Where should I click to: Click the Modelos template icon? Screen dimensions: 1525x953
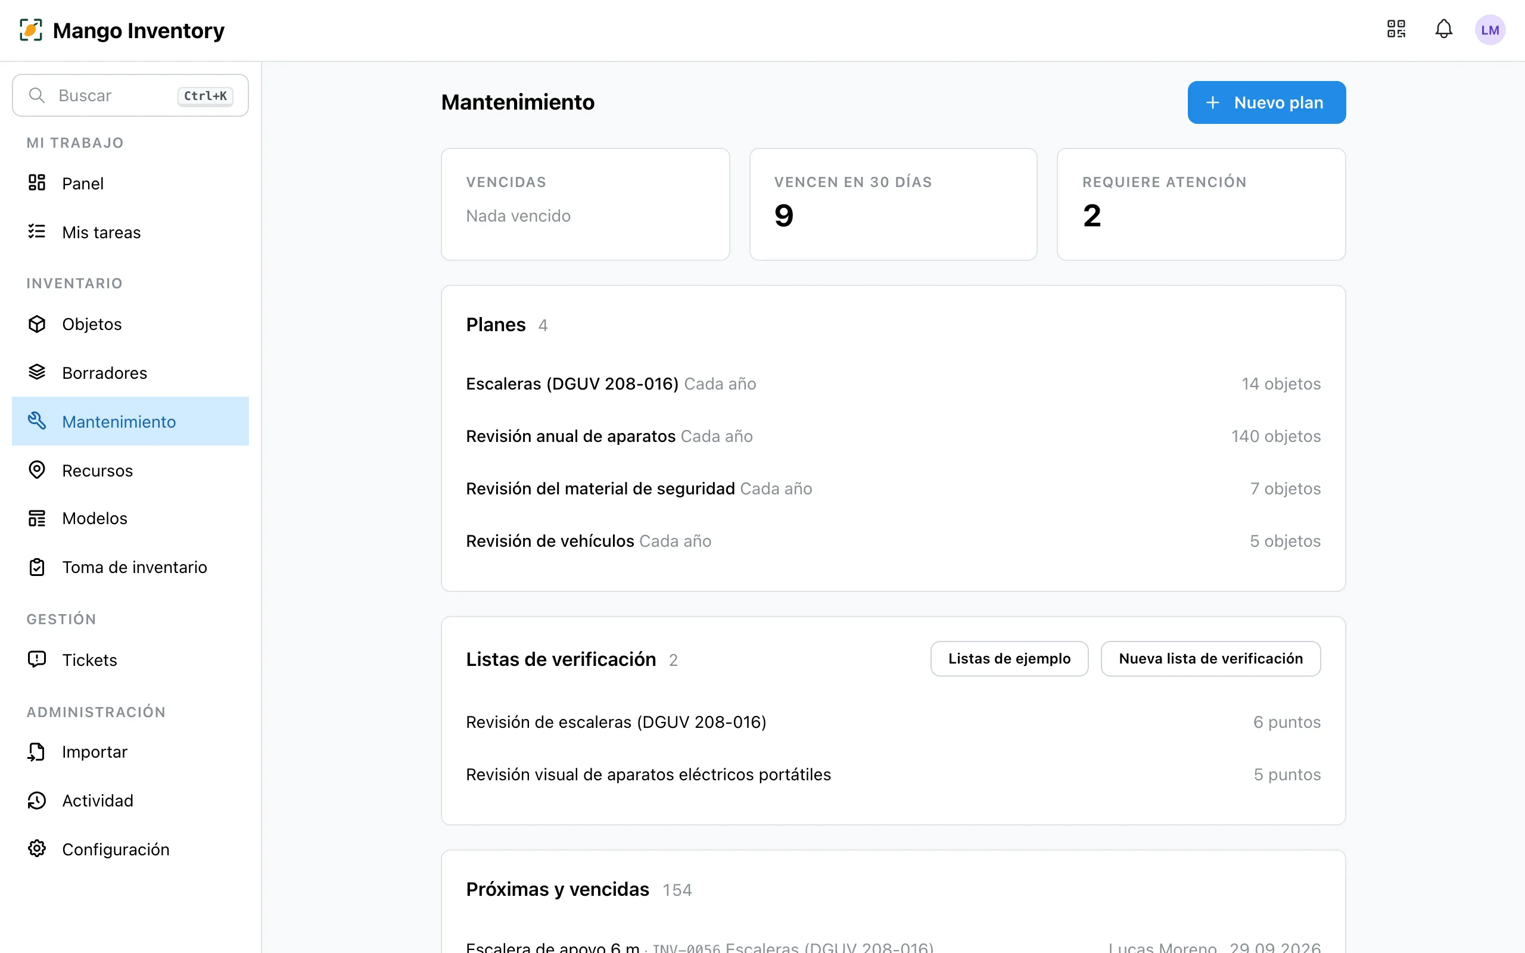pos(37,518)
